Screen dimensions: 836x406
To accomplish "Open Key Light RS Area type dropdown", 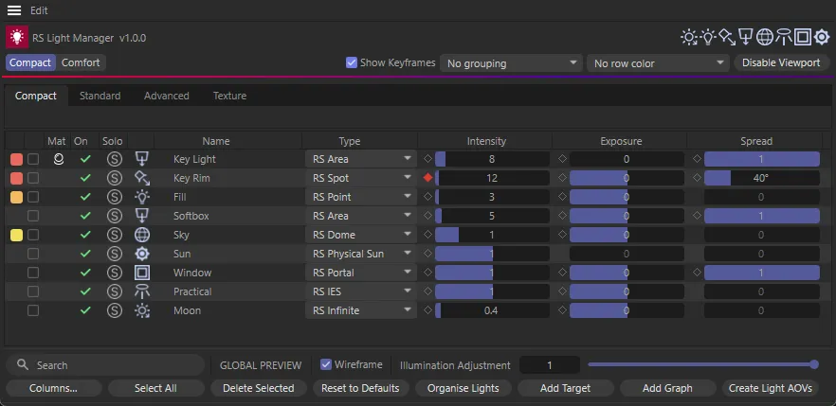I will tap(361, 159).
